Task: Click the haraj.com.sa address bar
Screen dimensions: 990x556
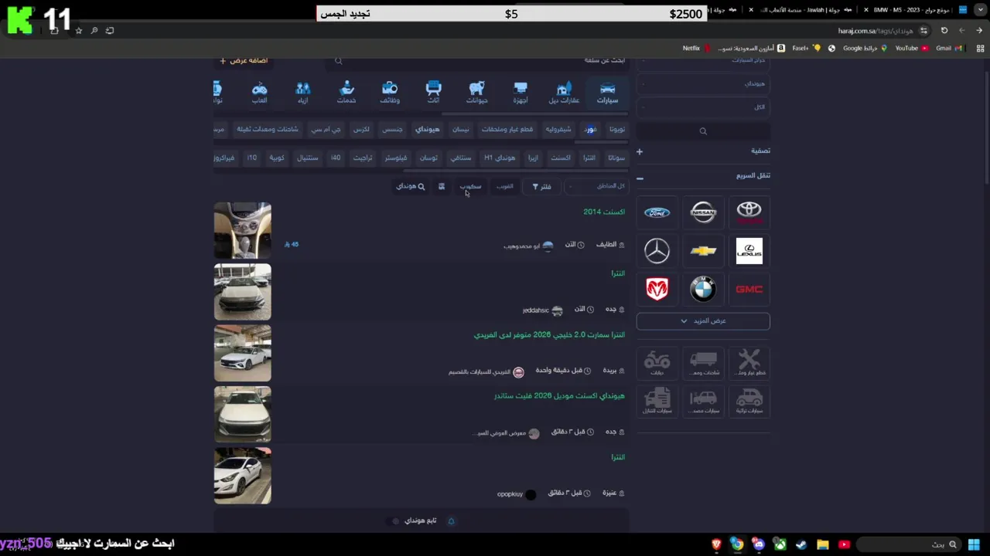Action: tap(875, 30)
